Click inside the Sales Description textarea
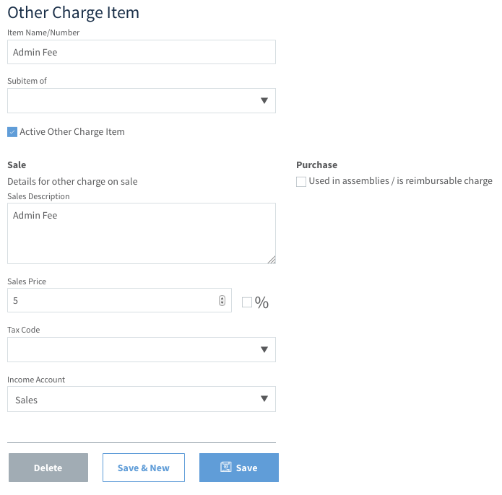 [142, 234]
